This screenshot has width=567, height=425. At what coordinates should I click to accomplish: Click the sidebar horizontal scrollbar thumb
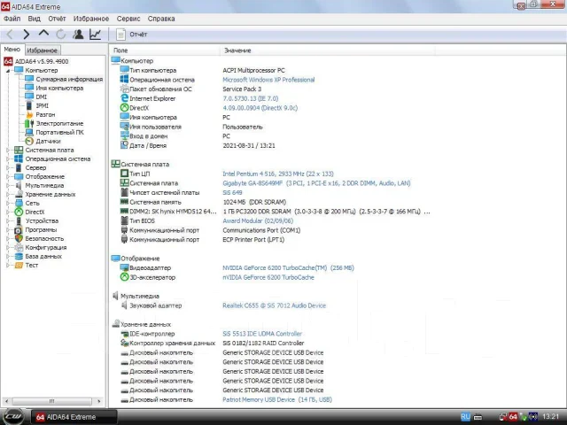point(52,401)
